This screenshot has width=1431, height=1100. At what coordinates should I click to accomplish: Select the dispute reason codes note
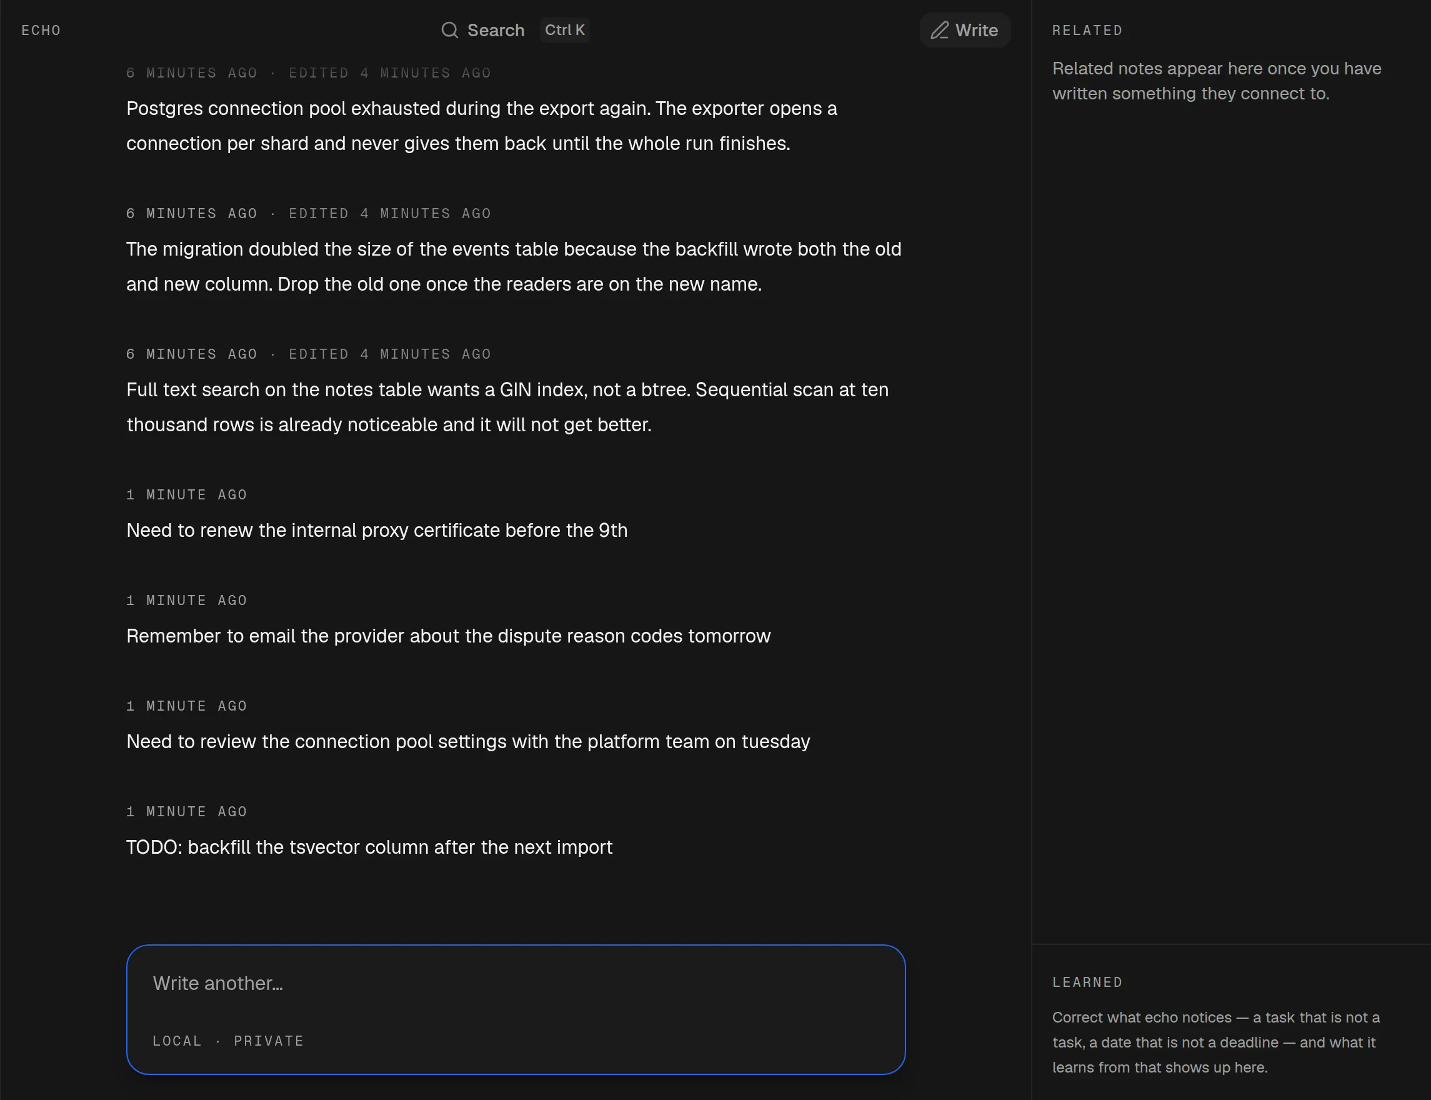coord(449,636)
